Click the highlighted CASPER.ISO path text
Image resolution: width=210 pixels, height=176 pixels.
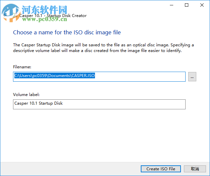click(55, 76)
